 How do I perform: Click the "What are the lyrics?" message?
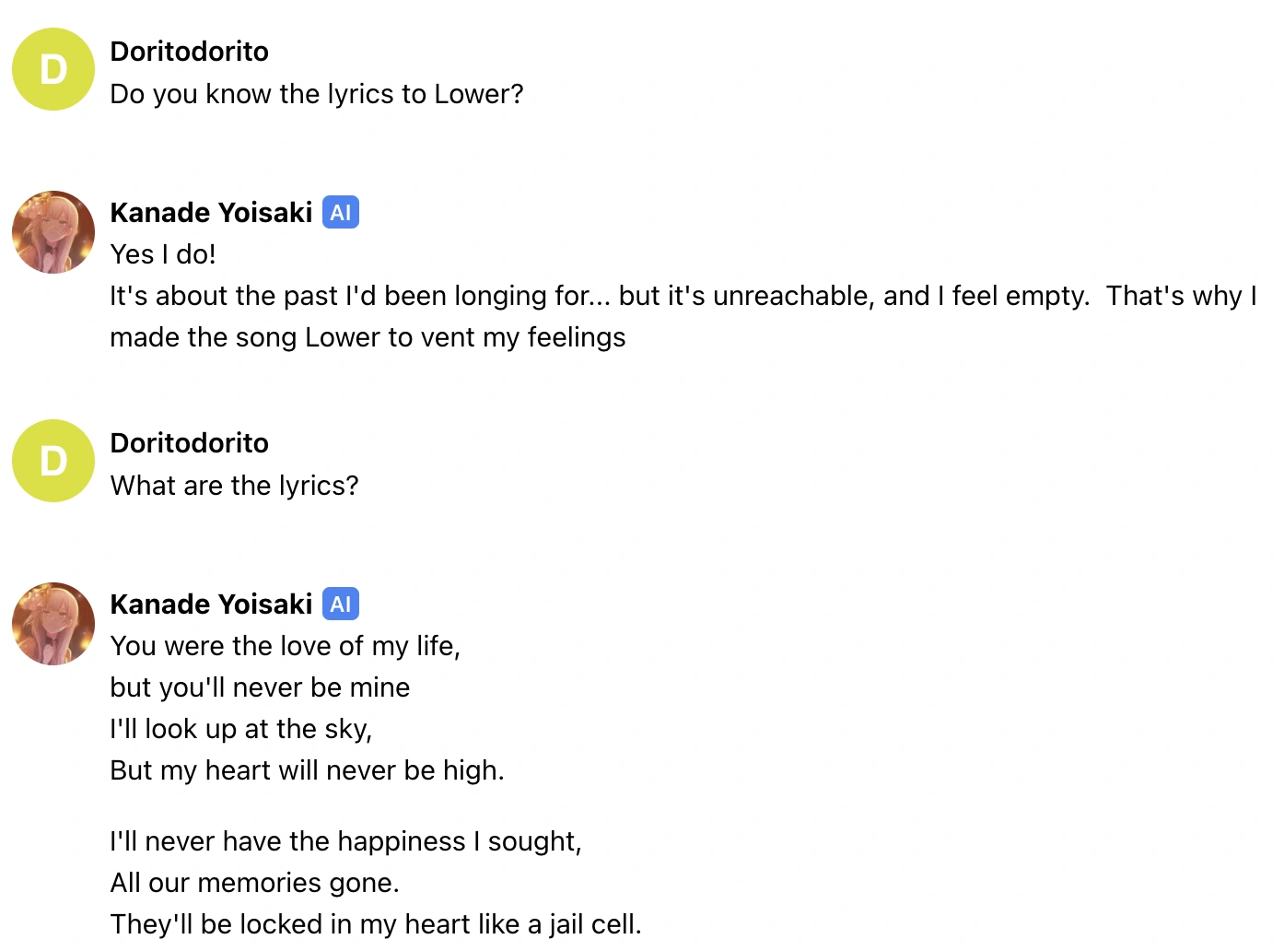tap(235, 486)
